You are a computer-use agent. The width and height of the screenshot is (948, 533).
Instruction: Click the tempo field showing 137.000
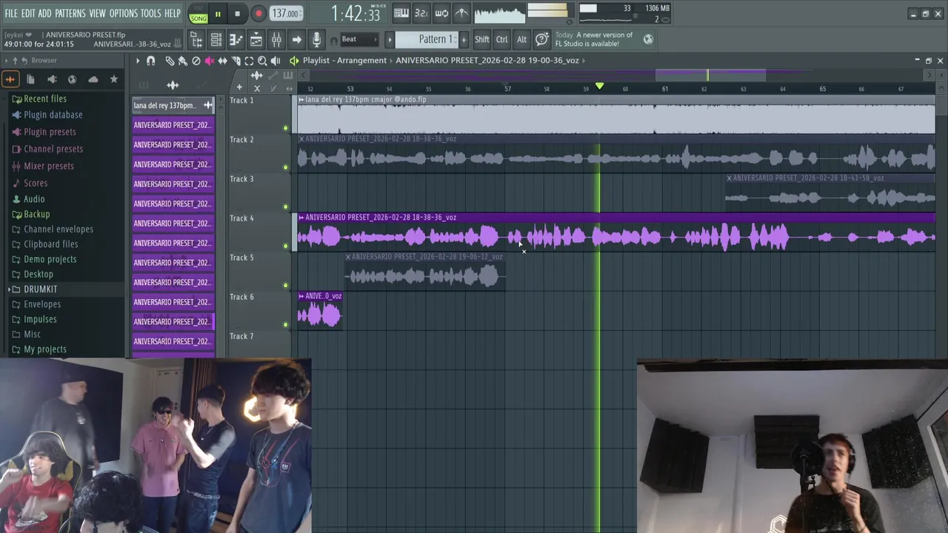[285, 13]
